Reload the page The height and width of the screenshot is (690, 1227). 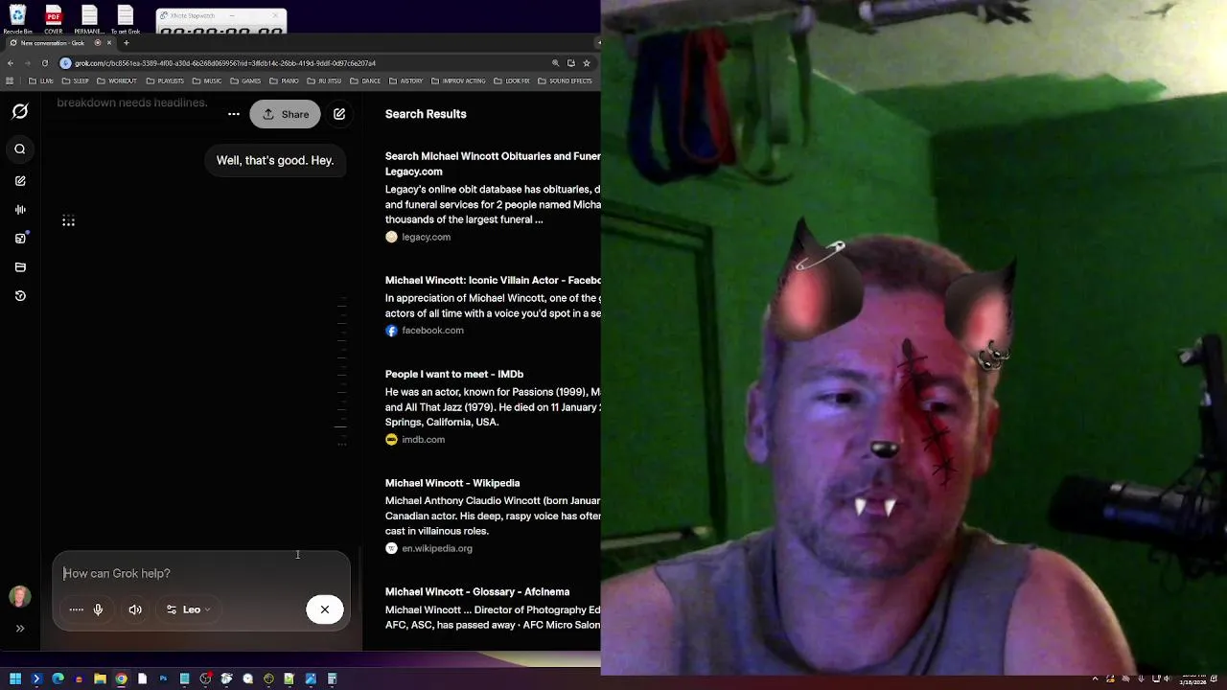(x=44, y=63)
